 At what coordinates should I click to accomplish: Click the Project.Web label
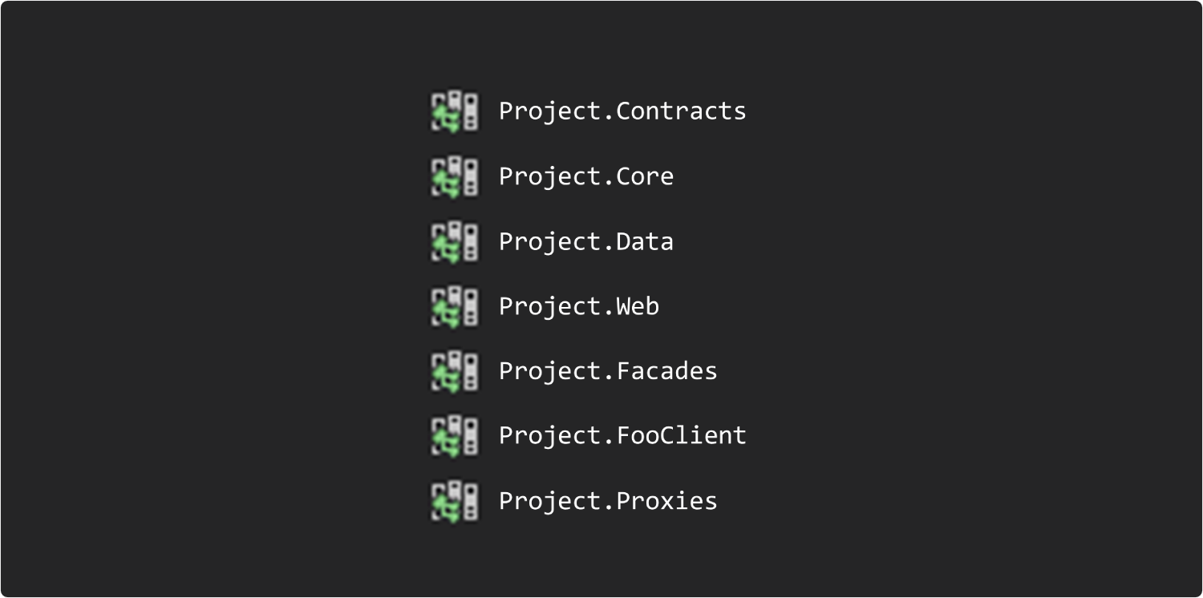pos(579,306)
